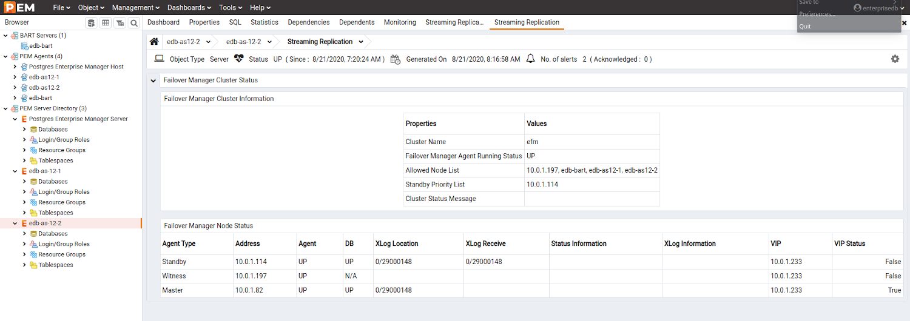The width and height of the screenshot is (910, 321).
Task: Switch to the Monitoring tab
Action: [x=400, y=22]
